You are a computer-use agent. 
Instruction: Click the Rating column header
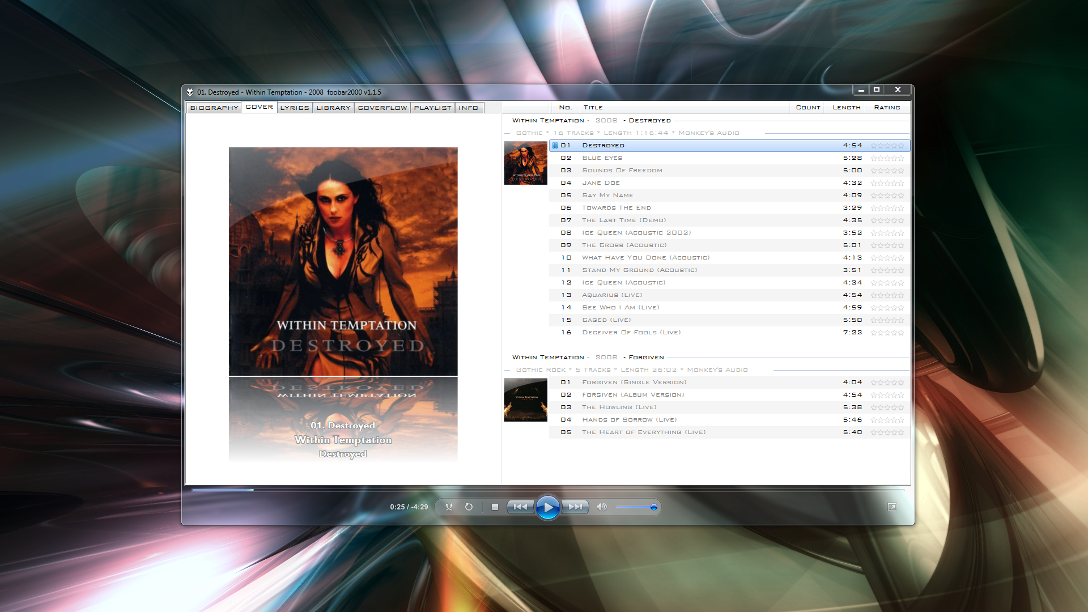[x=887, y=108]
